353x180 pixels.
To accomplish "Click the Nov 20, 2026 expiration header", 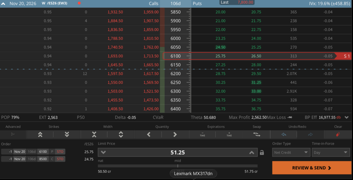I will tap(23, 3).
